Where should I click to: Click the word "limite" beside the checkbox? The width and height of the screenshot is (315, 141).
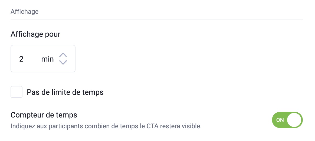coord(58,92)
